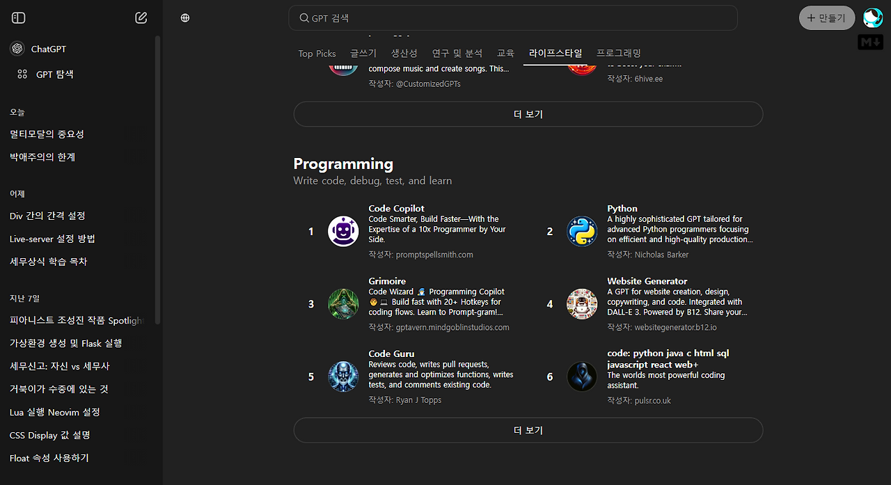This screenshot has height=485, width=891.
Task: Click the 만들기 create button
Action: tap(827, 18)
